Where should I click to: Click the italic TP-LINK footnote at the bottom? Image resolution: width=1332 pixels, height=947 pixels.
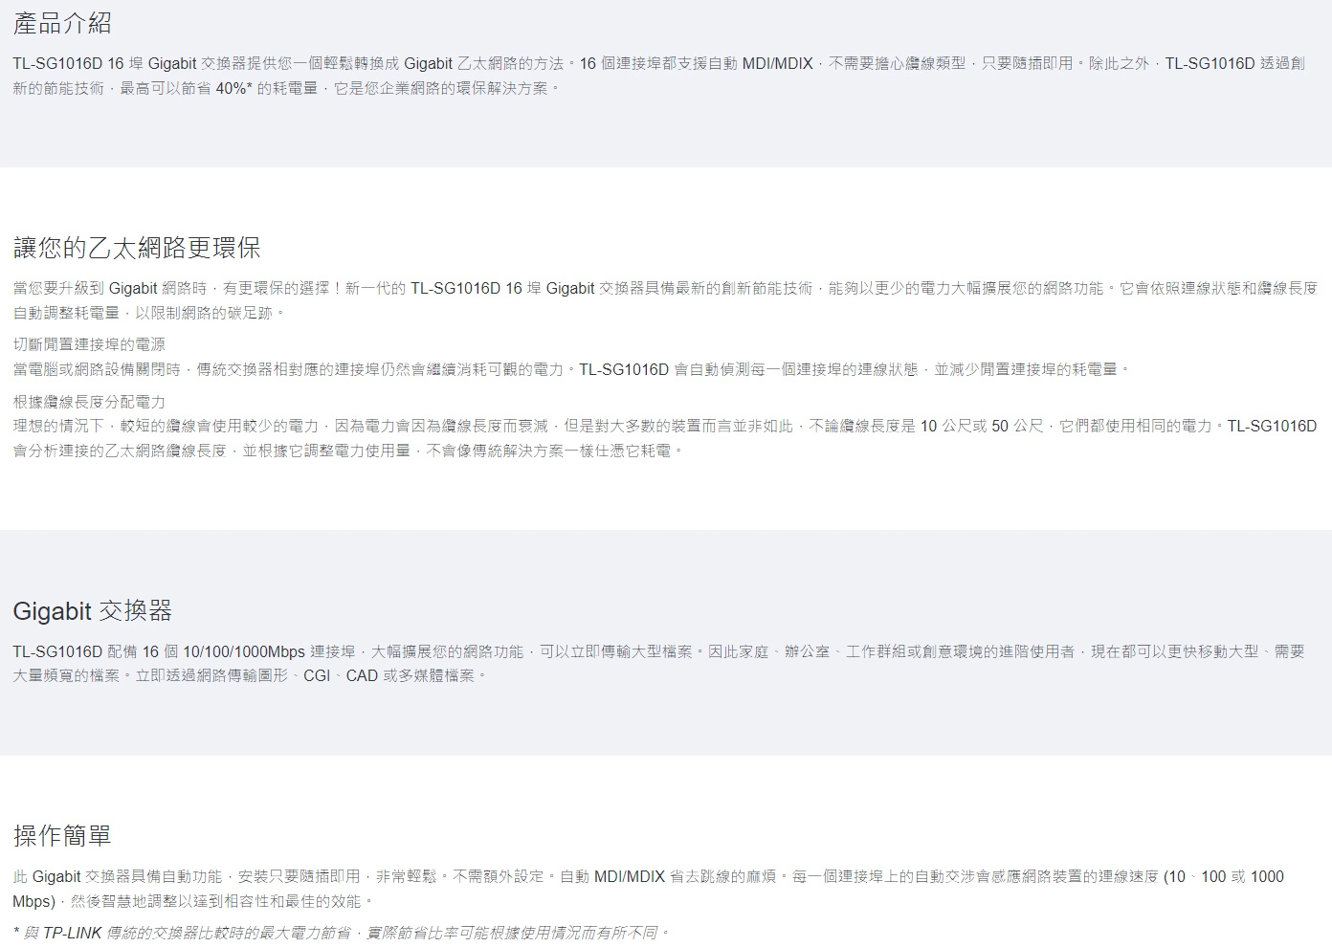pos(341,932)
